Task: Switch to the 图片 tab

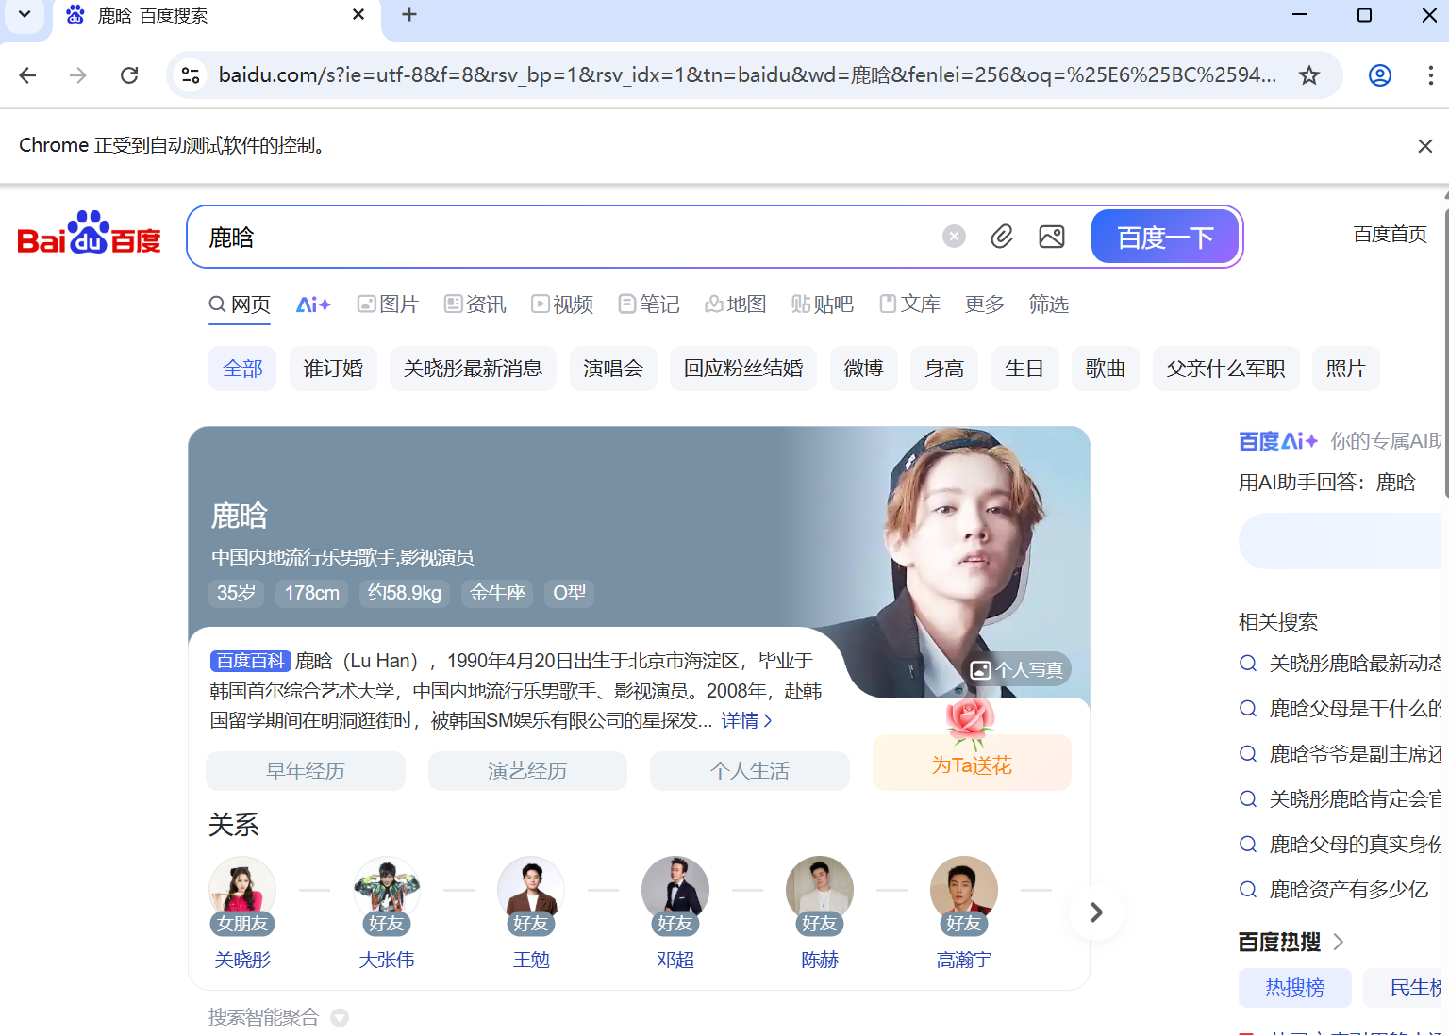Action: coord(388,304)
